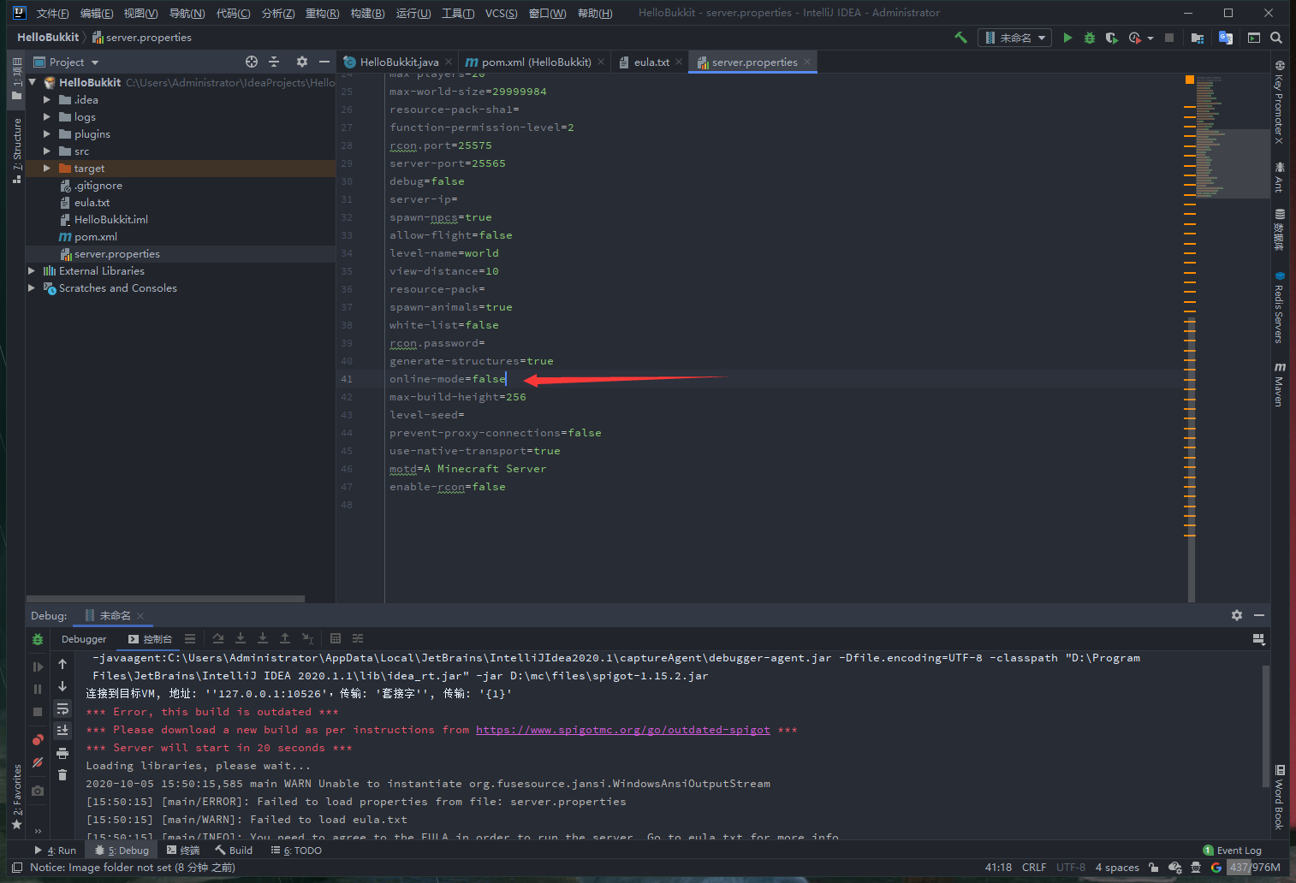Toggle scroll to end in the console
Image resolution: width=1296 pixels, height=883 pixels.
click(x=62, y=730)
